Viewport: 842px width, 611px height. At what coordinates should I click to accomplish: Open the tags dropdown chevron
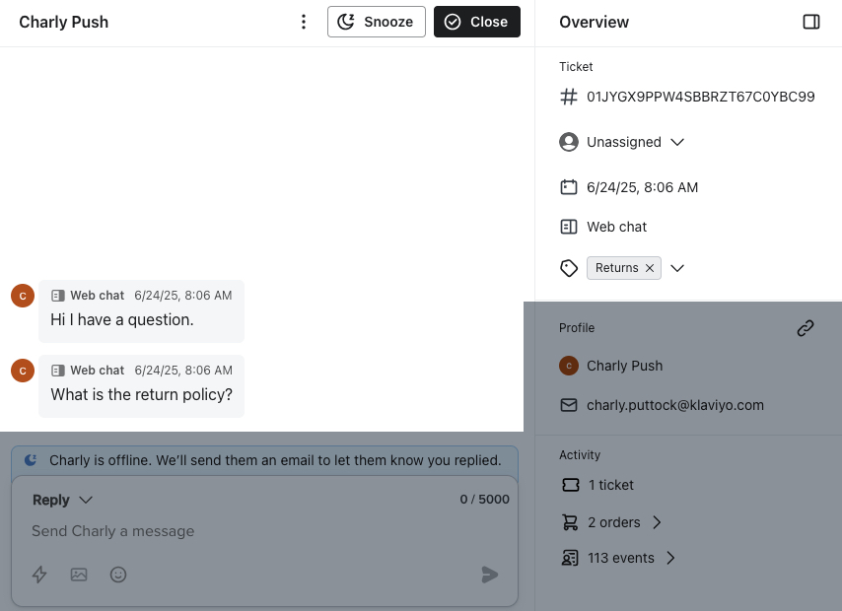tap(677, 268)
